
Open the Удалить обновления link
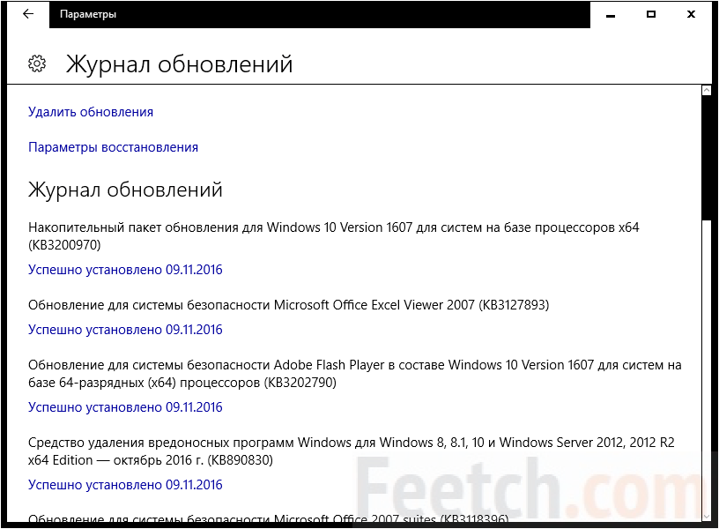click(91, 112)
